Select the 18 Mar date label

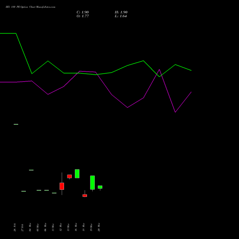click(x=84, y=227)
